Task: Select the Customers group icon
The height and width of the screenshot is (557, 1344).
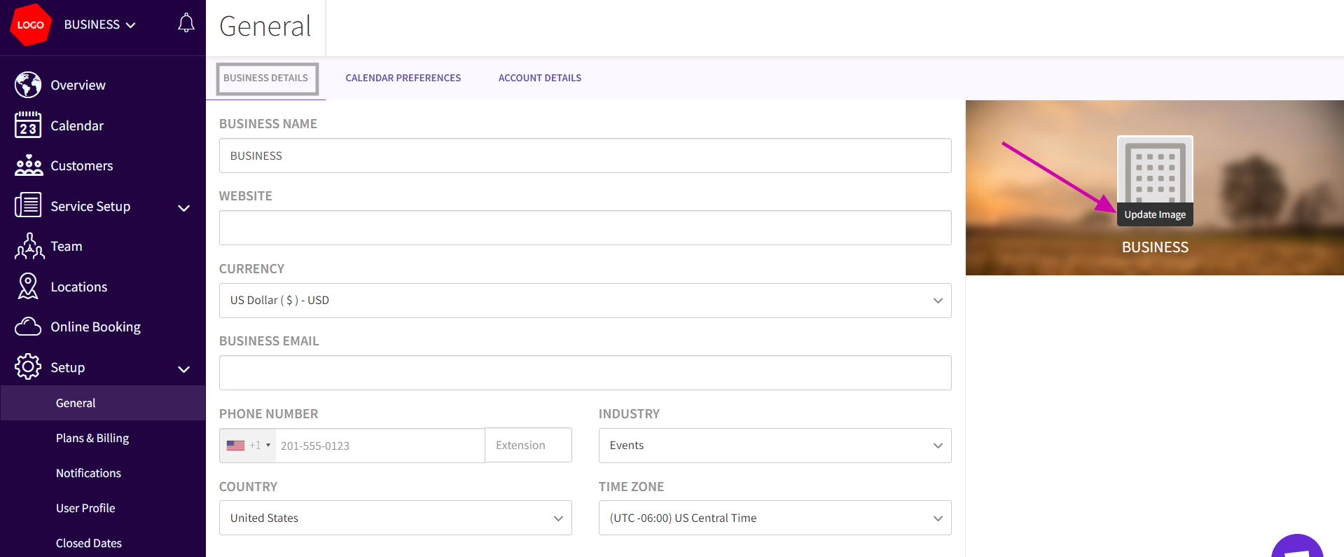Action: (x=28, y=165)
